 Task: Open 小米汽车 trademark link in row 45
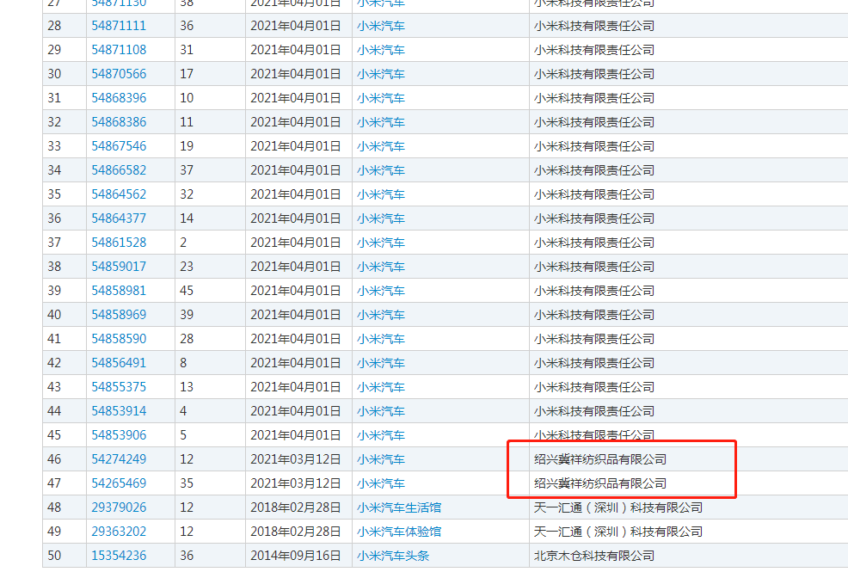(x=381, y=435)
